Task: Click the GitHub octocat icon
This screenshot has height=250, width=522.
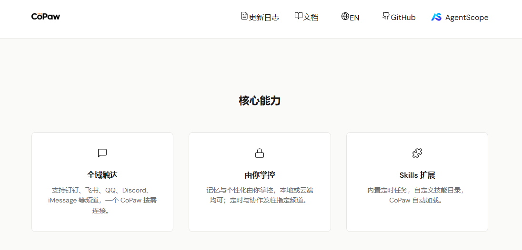Action: coord(386,16)
